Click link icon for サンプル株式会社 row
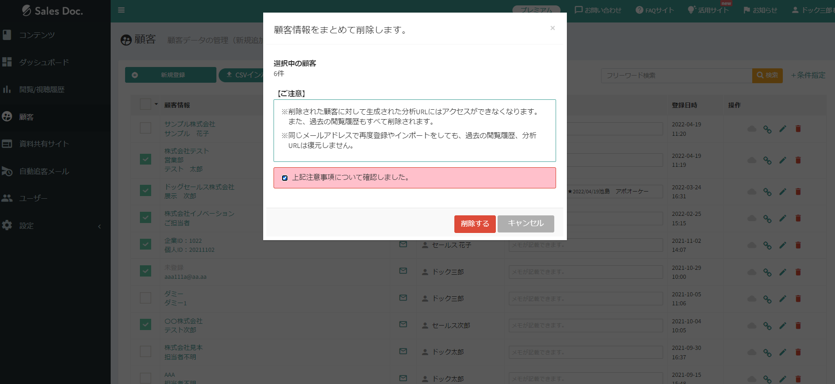This screenshot has height=384, width=835. click(768, 129)
